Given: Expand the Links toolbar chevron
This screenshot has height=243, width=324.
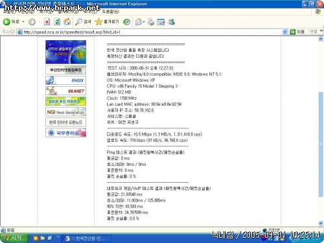Looking at the screenshot, I should tap(321, 31).
